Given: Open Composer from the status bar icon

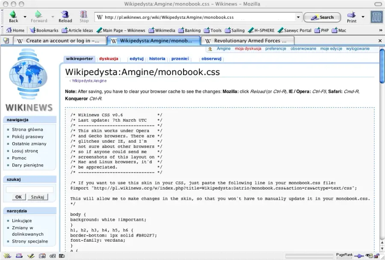Looking at the screenshot, I should coord(31,256).
